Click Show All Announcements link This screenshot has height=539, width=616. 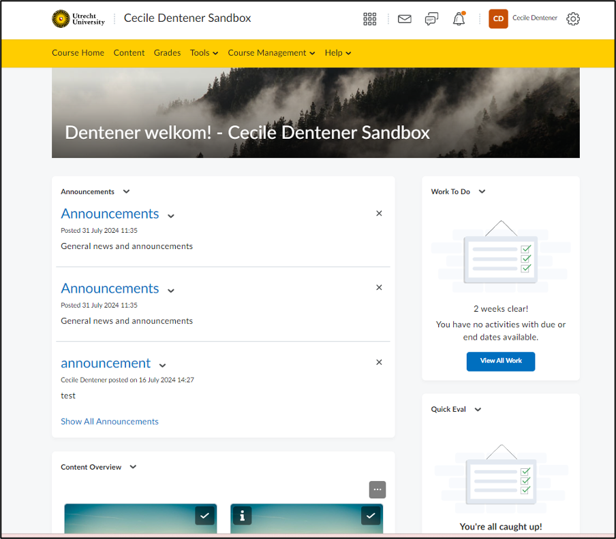click(110, 421)
